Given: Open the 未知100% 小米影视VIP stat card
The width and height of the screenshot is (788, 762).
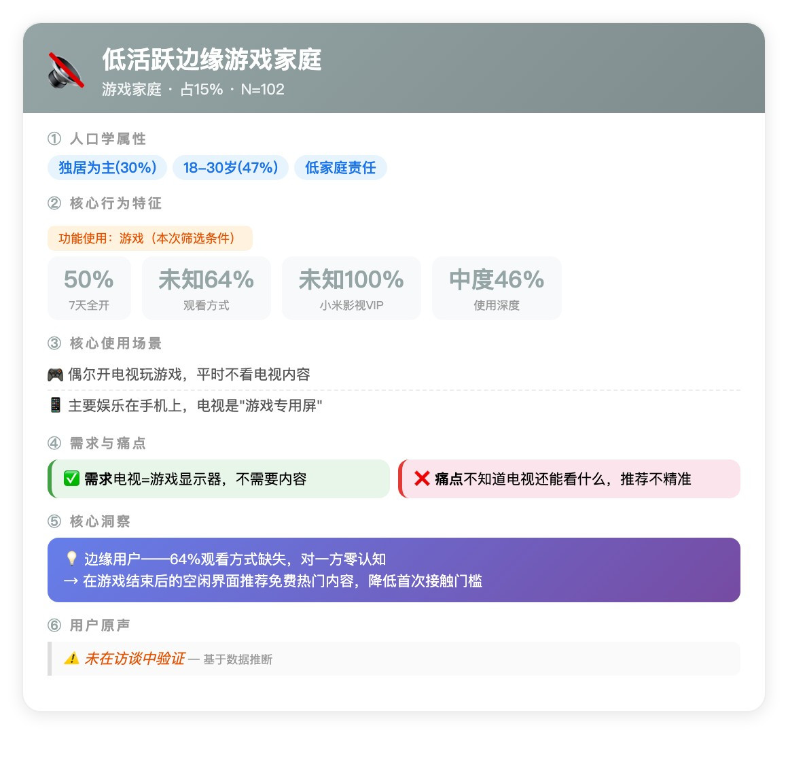Looking at the screenshot, I should pos(351,288).
